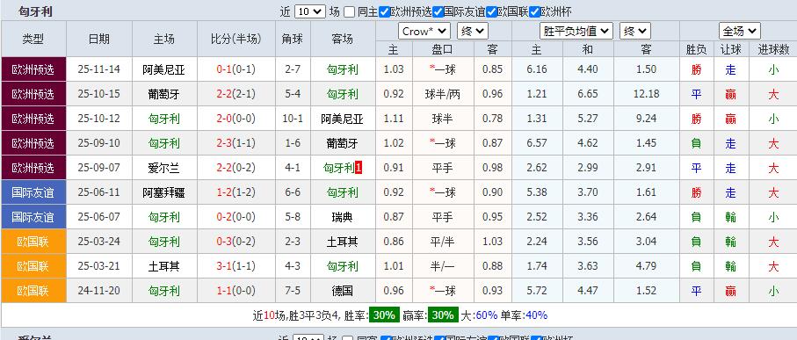Viewport: 797px width, 340px height.
Task: Uncheck the 欧洲预选 filter checkbox
Action: [384, 11]
